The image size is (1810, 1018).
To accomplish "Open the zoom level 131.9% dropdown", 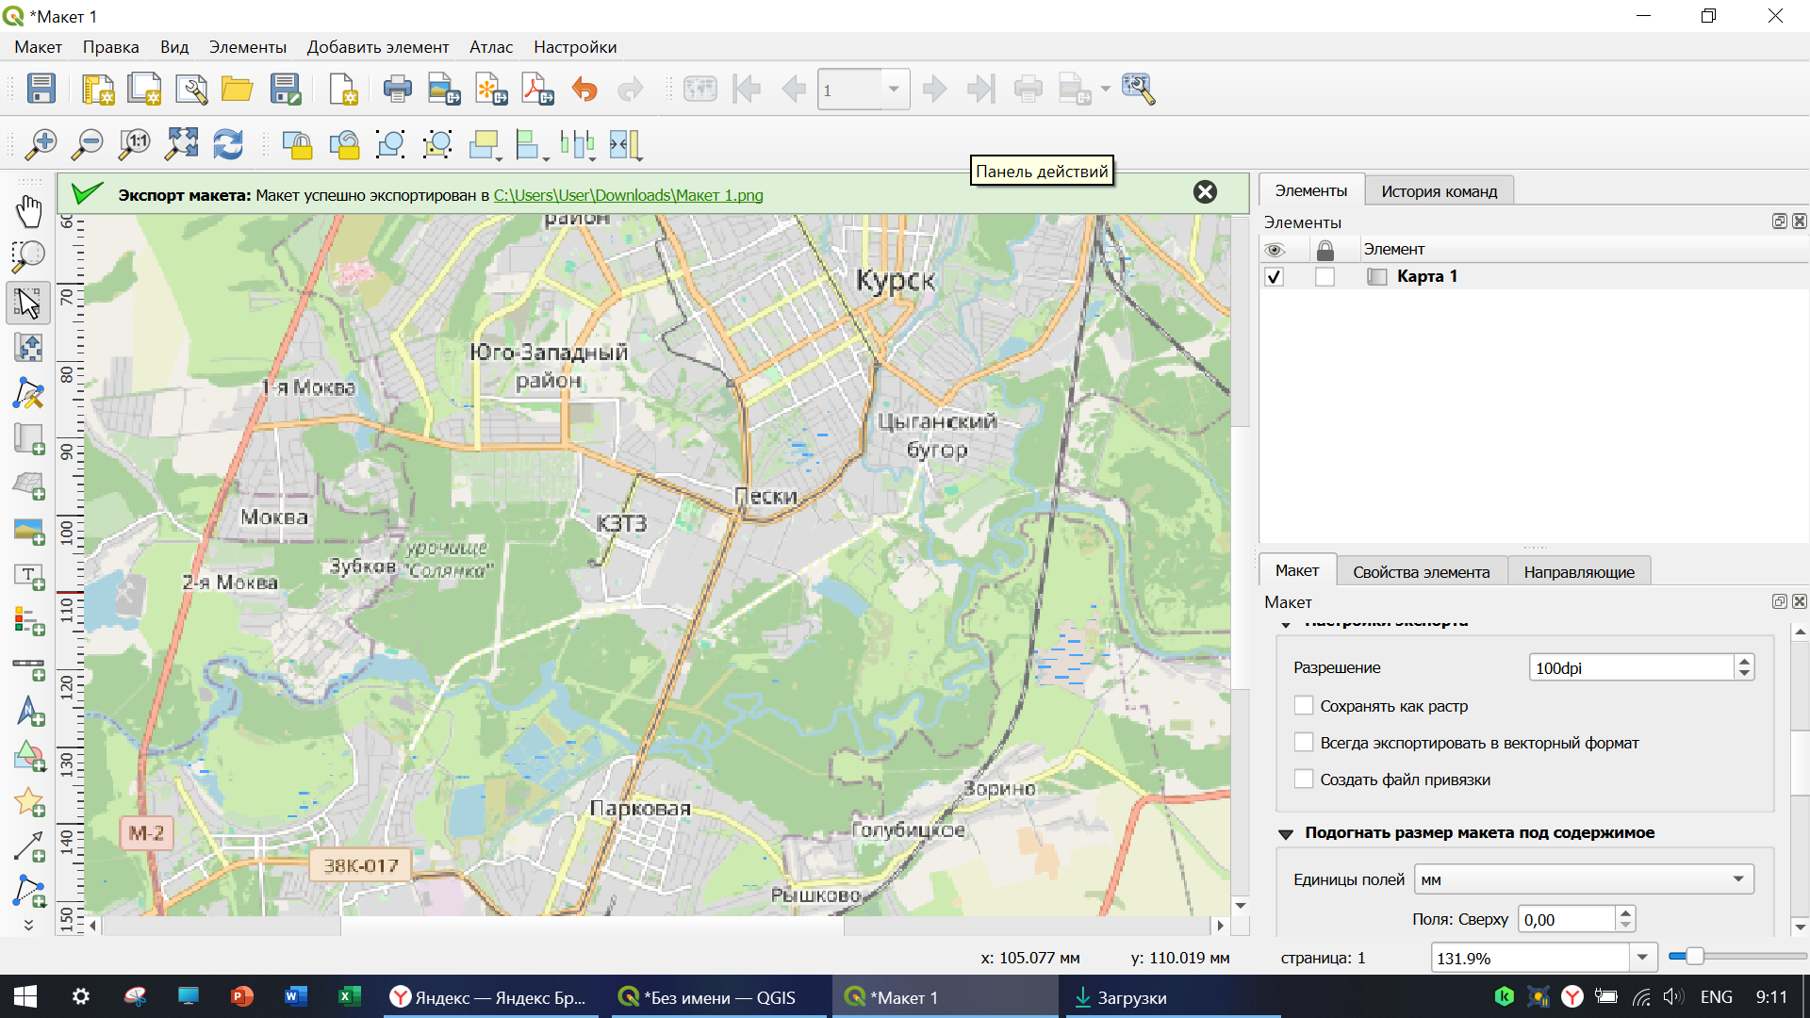I will coord(1642,958).
